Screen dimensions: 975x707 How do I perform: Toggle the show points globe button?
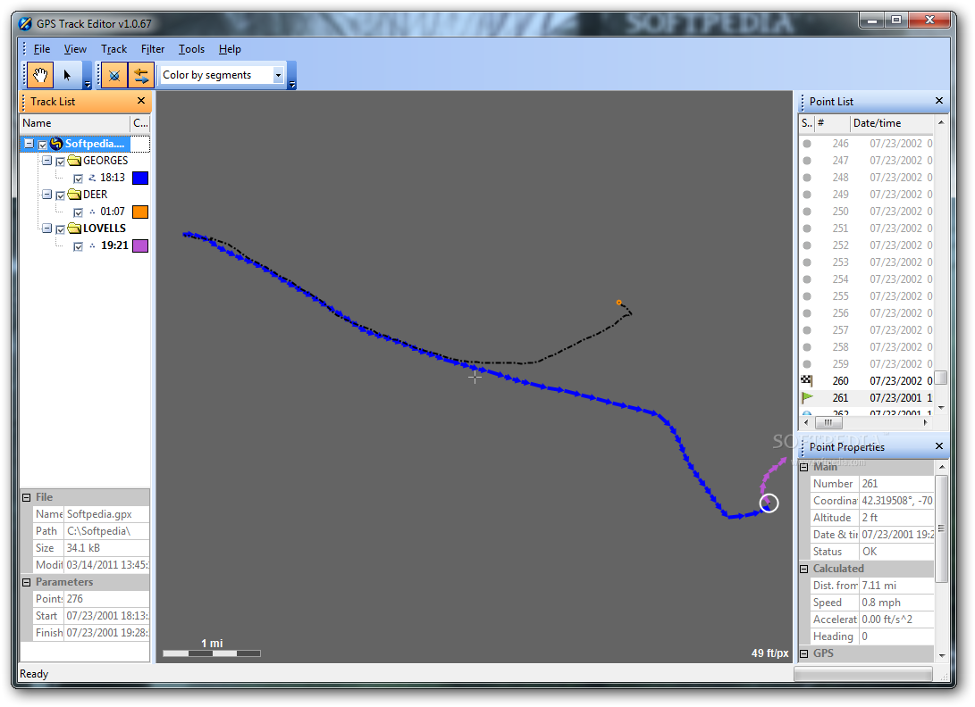[114, 75]
